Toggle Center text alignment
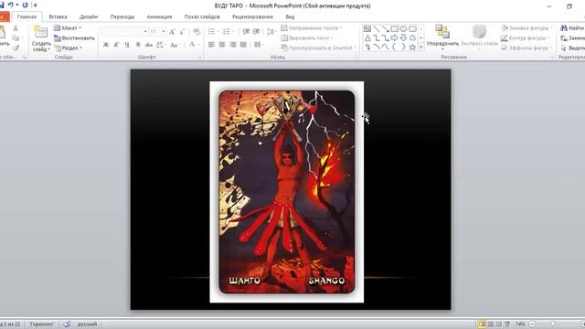This screenshot has width=585, height=329. 222,45
